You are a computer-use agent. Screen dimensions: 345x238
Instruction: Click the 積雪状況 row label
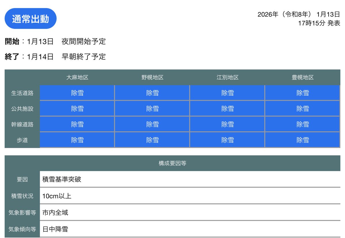(22, 196)
